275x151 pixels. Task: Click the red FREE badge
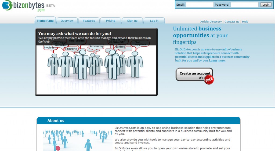coord(209,80)
